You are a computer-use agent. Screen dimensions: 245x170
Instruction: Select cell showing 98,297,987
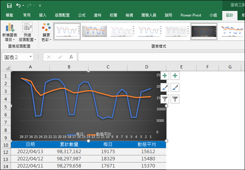pos(69,159)
